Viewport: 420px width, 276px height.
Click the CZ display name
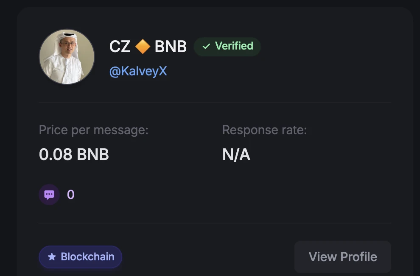click(120, 47)
